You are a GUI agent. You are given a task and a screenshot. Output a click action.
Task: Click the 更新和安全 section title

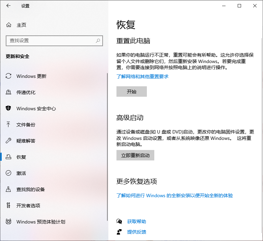[18, 56]
